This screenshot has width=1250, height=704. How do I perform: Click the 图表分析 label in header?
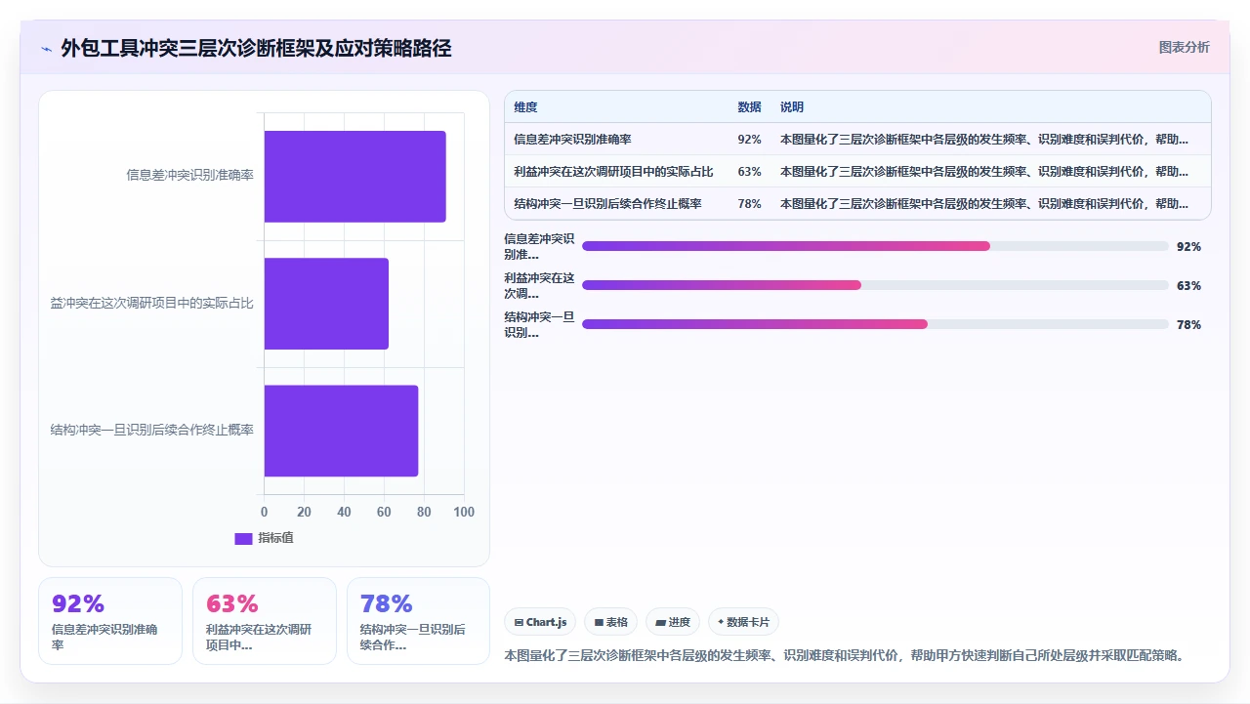[x=1184, y=47]
